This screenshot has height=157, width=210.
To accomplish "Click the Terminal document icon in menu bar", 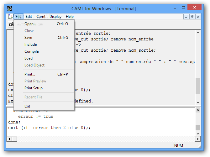I will 11,17.
